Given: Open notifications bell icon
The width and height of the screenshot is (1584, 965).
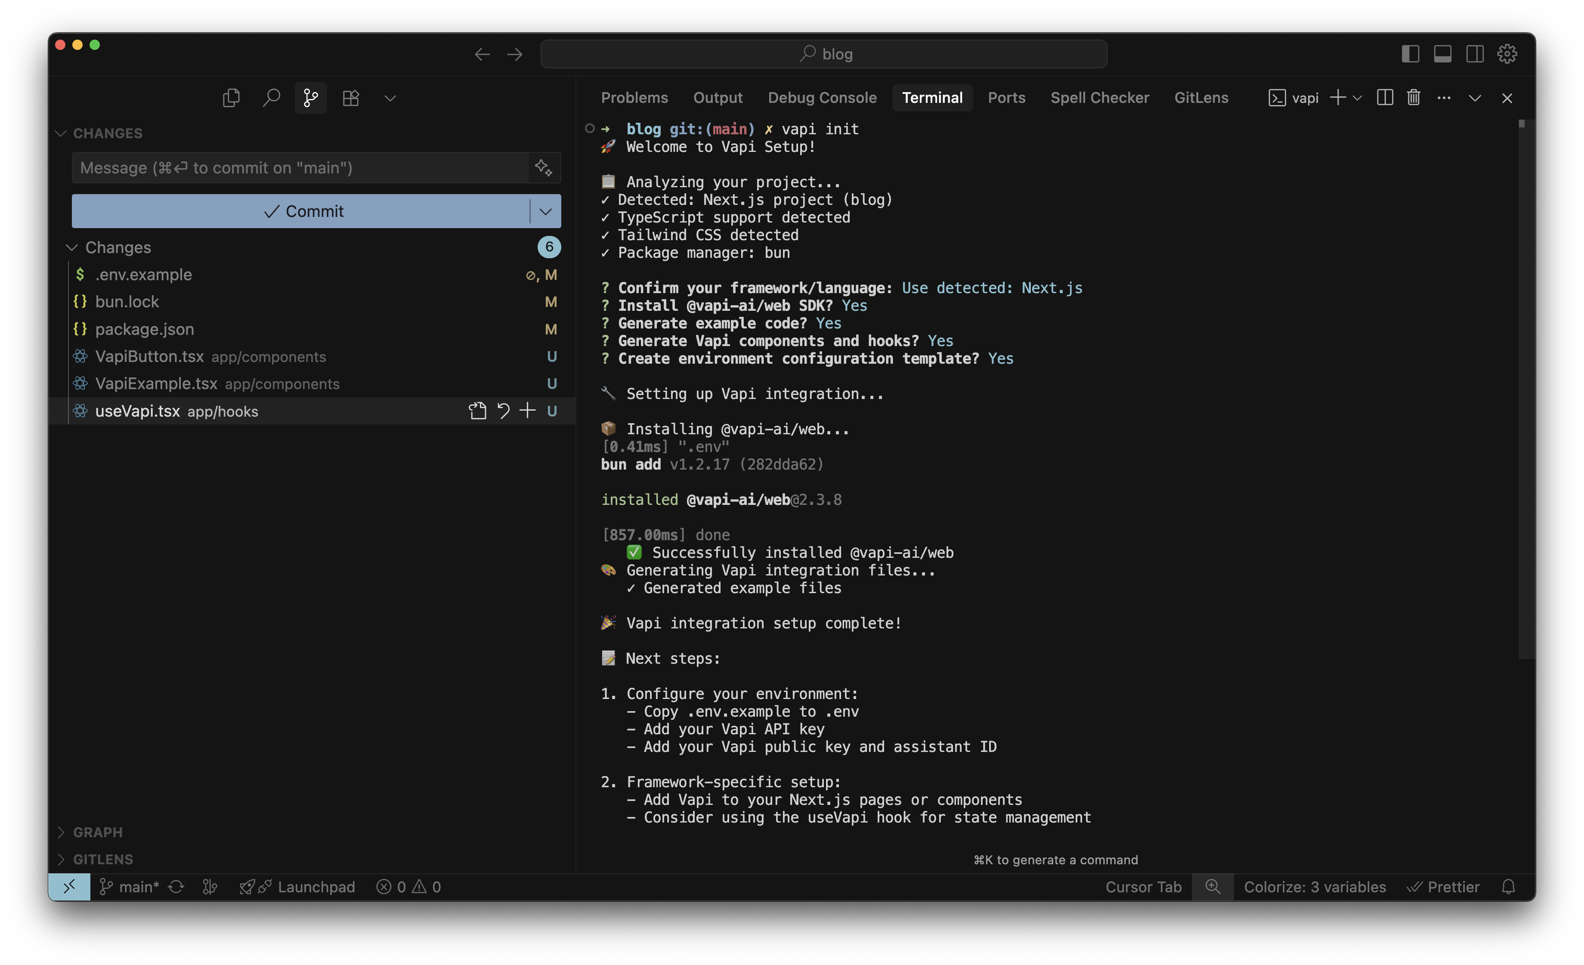Looking at the screenshot, I should tap(1508, 887).
